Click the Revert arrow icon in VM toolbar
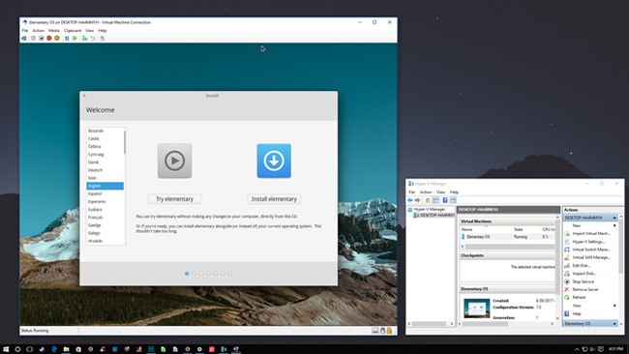629x354 pixels. [x=92, y=38]
